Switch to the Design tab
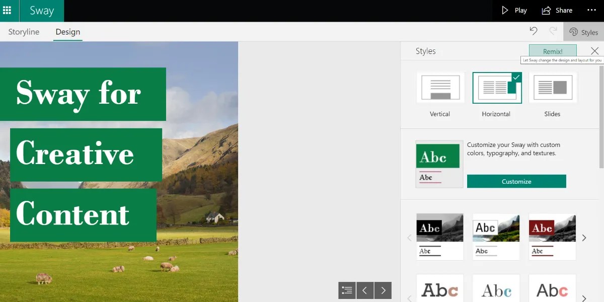The width and height of the screenshot is (604, 302). pyautogui.click(x=67, y=32)
